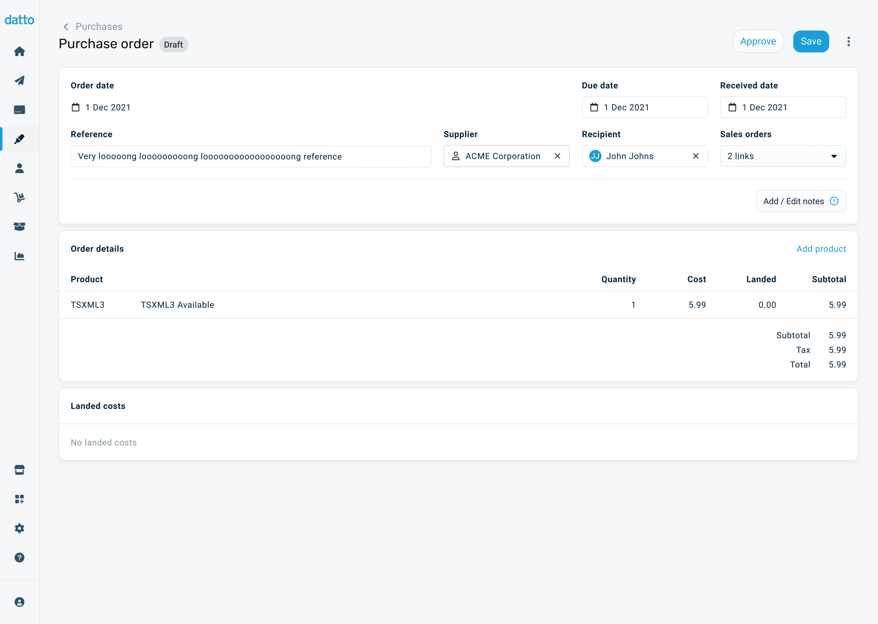The image size is (878, 624).
Task: Clear the ACME Corporation supplier
Action: click(557, 156)
